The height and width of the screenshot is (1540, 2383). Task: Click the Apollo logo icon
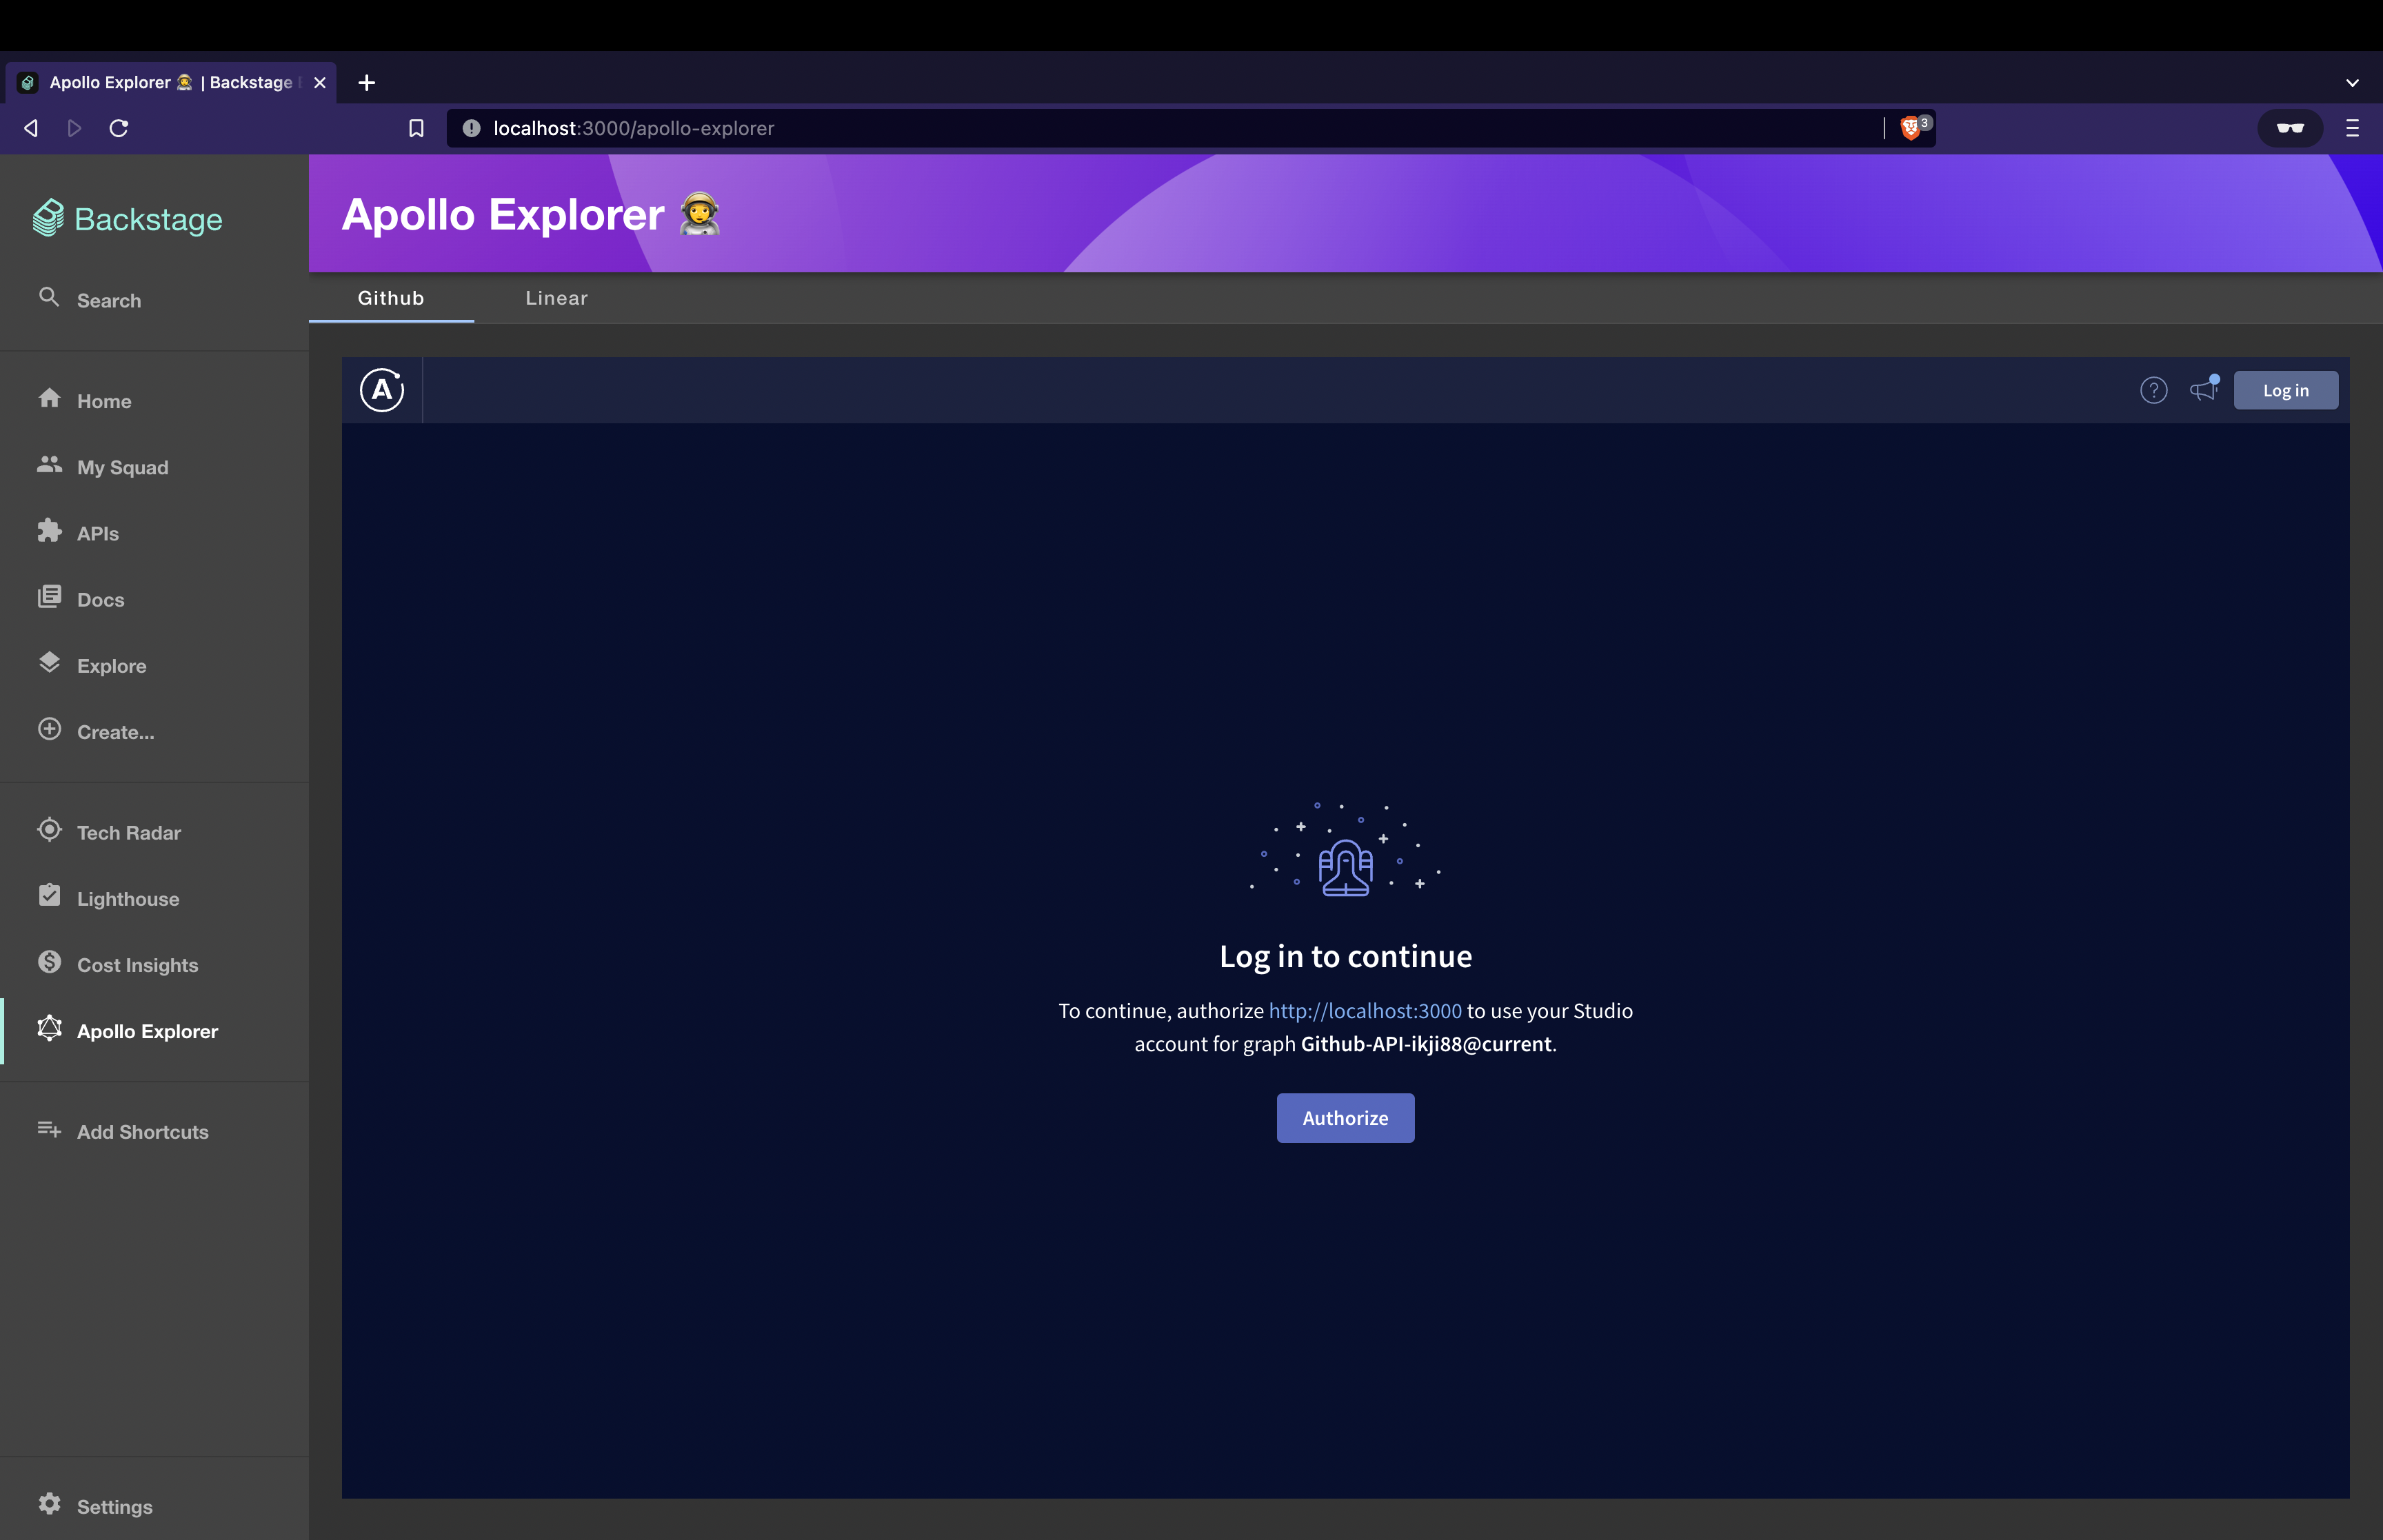382,390
